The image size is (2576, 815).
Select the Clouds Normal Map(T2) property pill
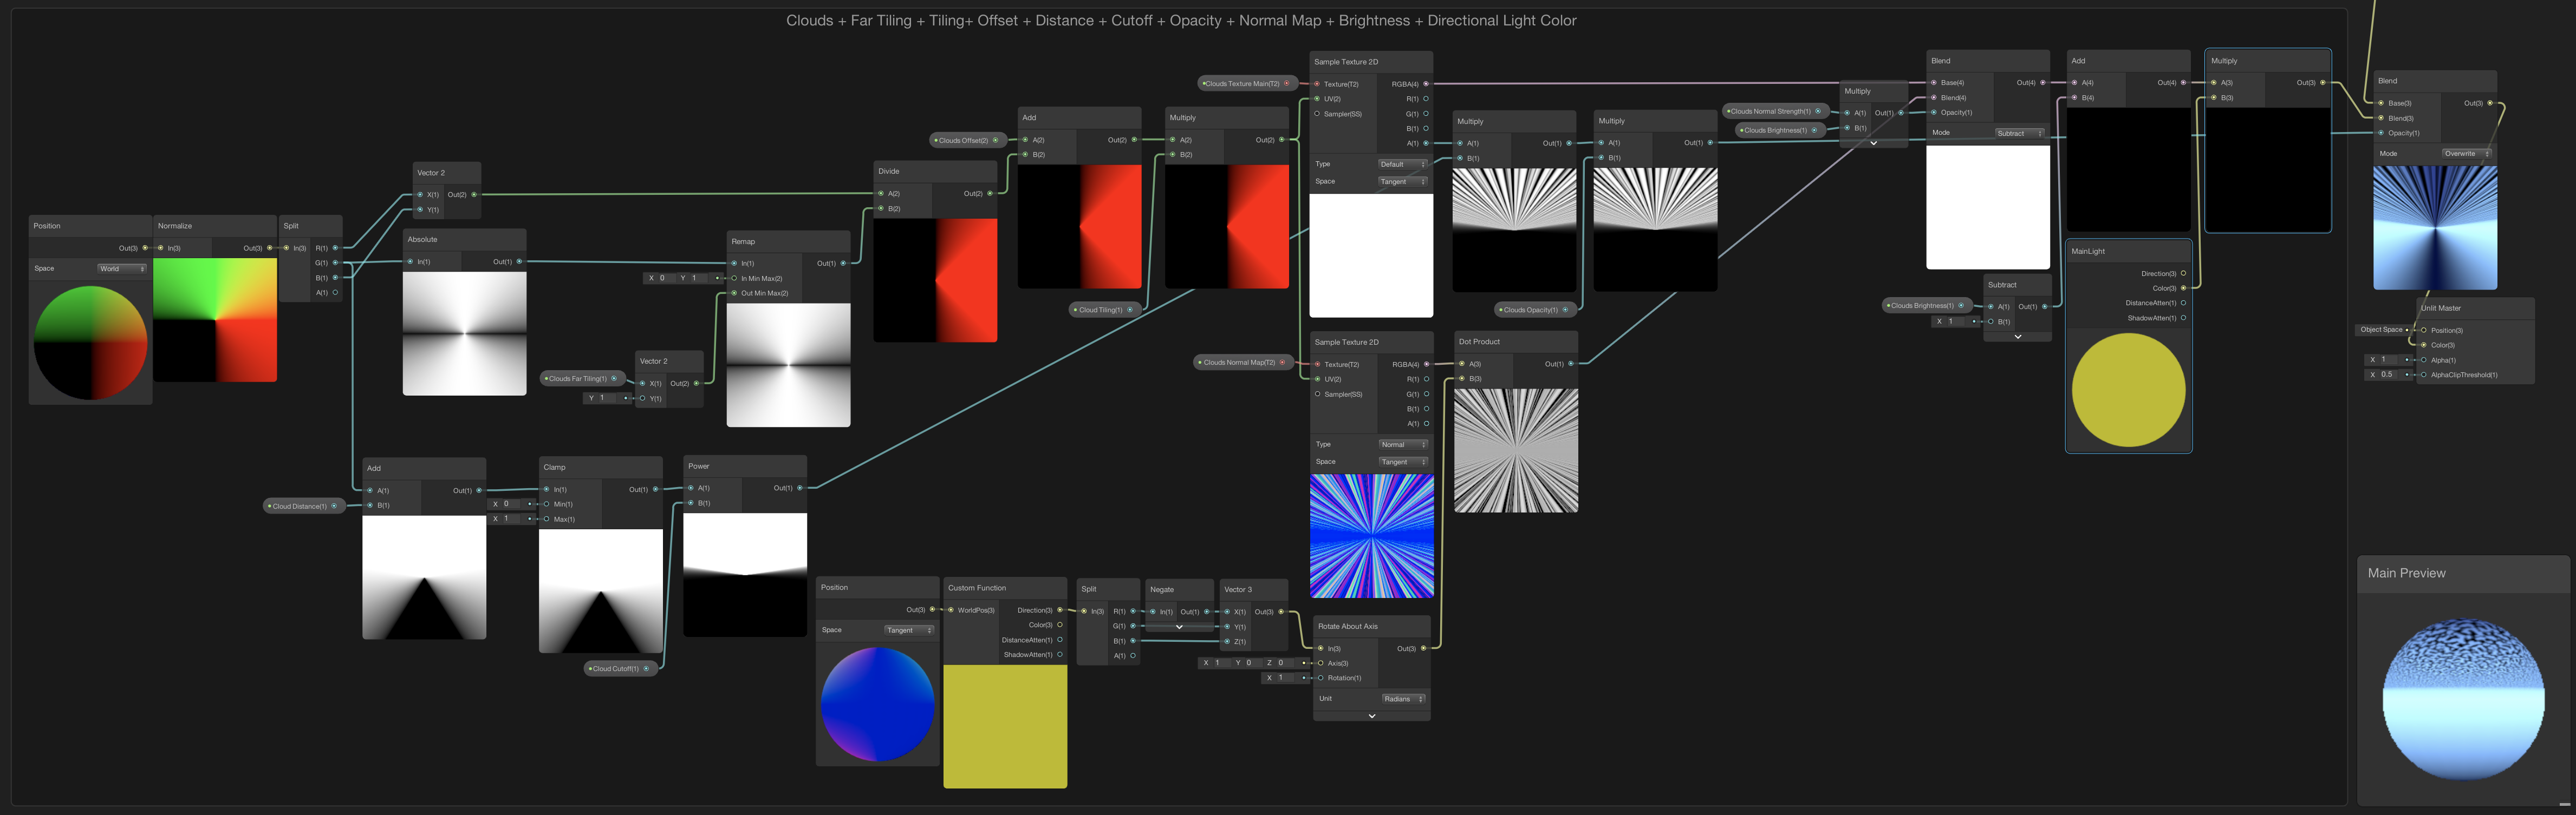pyautogui.click(x=1240, y=362)
